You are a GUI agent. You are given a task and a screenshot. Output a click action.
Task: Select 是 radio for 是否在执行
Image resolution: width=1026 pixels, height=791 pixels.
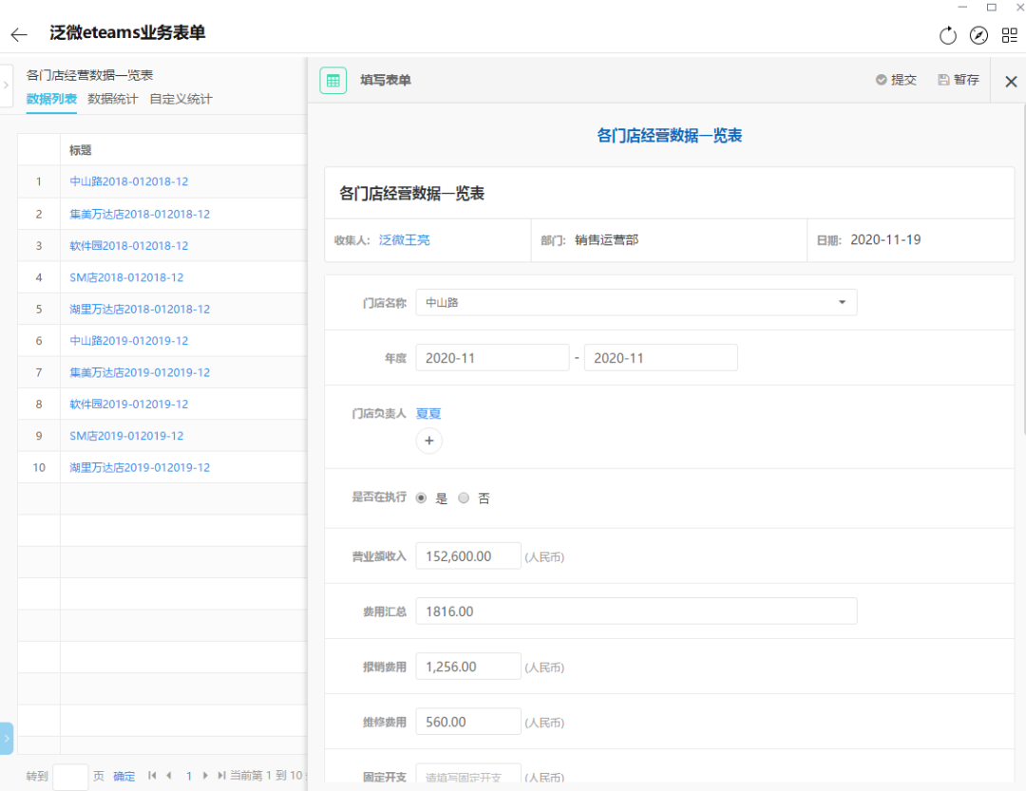pos(422,498)
